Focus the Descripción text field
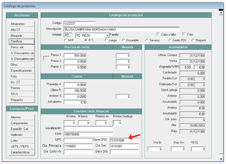The image size is (226, 164). click(121, 29)
